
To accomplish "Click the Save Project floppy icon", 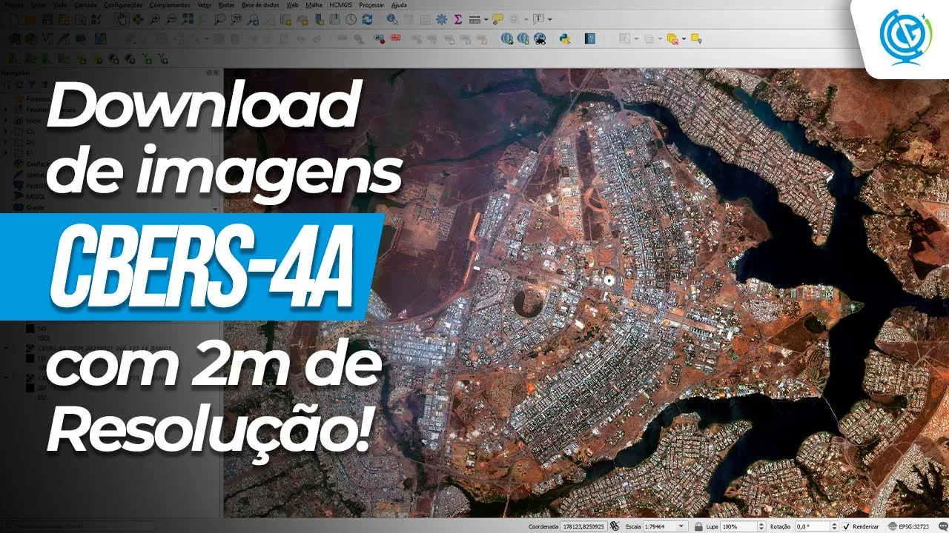I will 47,19.
